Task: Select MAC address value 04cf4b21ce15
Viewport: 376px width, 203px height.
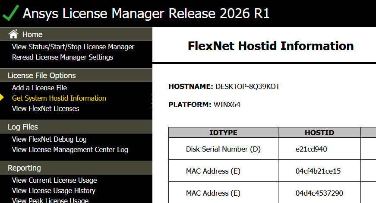Action: (x=318, y=171)
